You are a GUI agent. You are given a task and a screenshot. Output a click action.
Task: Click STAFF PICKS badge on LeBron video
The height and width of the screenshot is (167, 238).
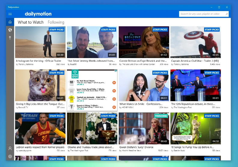(x=56, y=116)
